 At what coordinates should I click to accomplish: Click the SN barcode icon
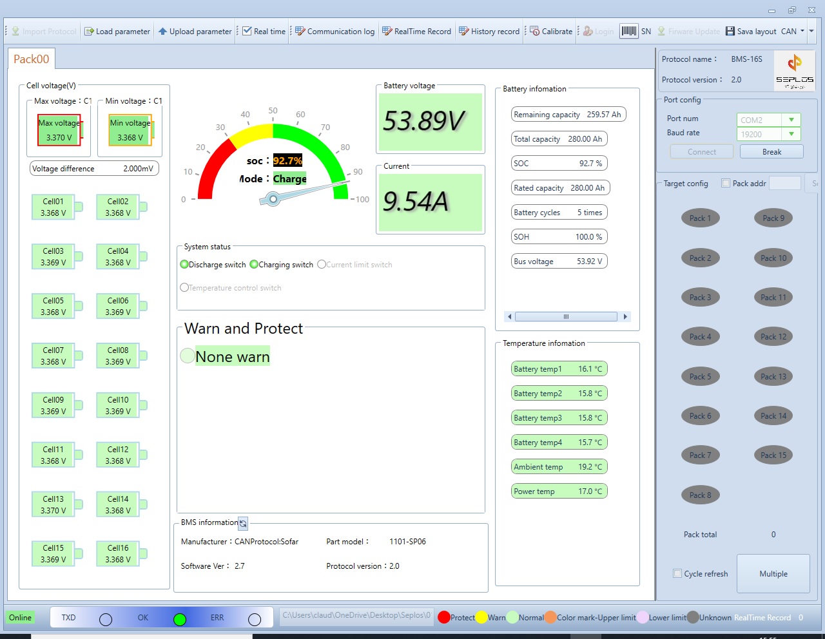point(628,31)
